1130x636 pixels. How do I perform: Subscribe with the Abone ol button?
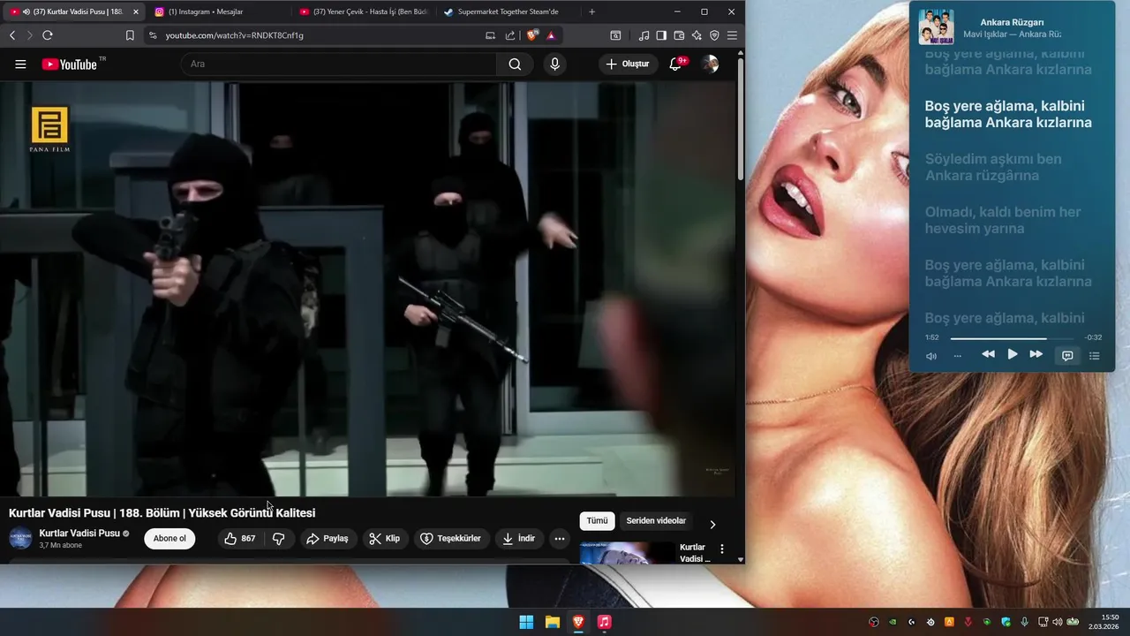(x=169, y=538)
